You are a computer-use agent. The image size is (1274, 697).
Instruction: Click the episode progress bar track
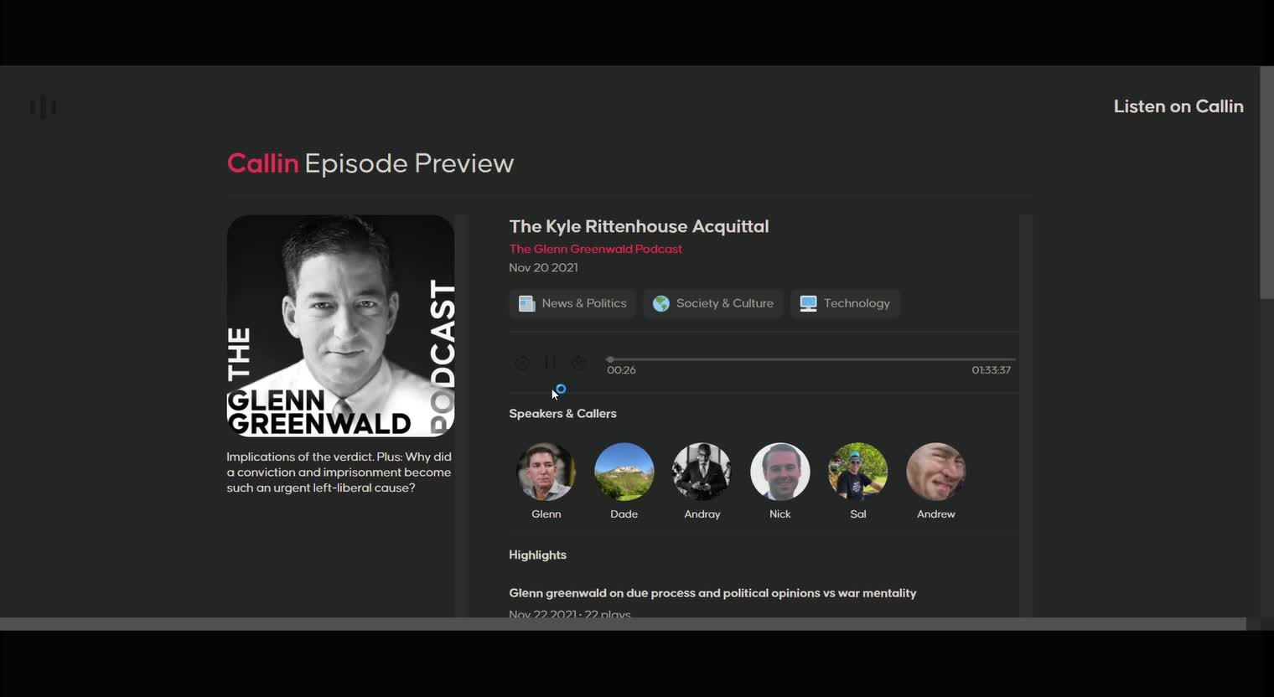[x=810, y=359]
